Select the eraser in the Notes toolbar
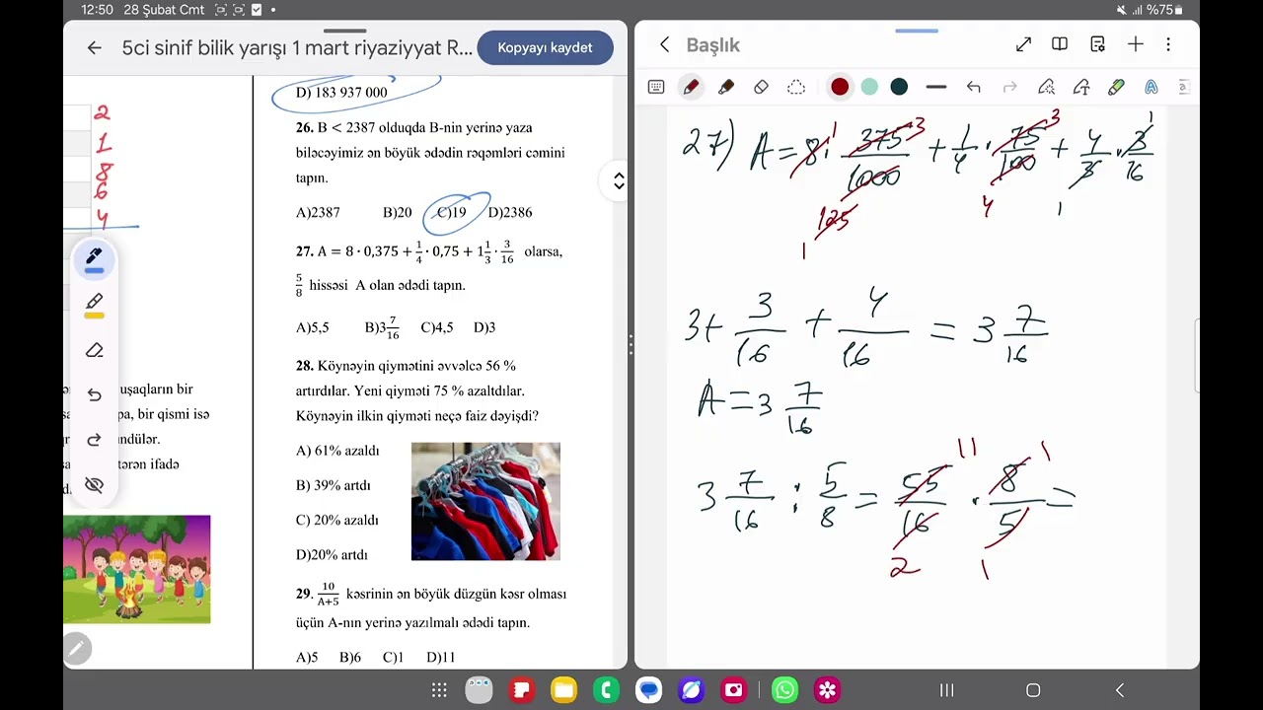This screenshot has height=710, width=1263. tap(761, 87)
